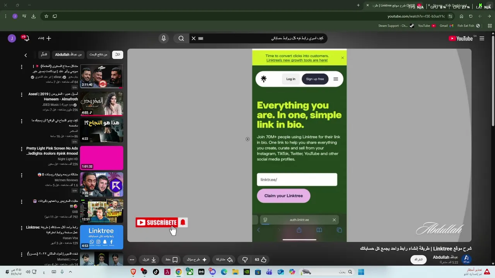This screenshot has width=495, height=278.
Task: Select the 'From Abdullah' filter chip
Action: [x=68, y=54]
